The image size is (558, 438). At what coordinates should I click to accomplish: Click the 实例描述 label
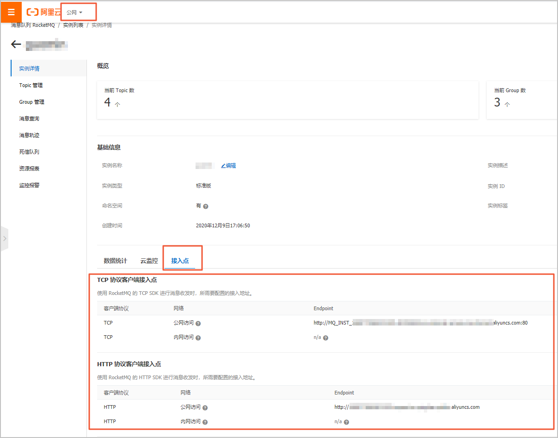click(498, 165)
